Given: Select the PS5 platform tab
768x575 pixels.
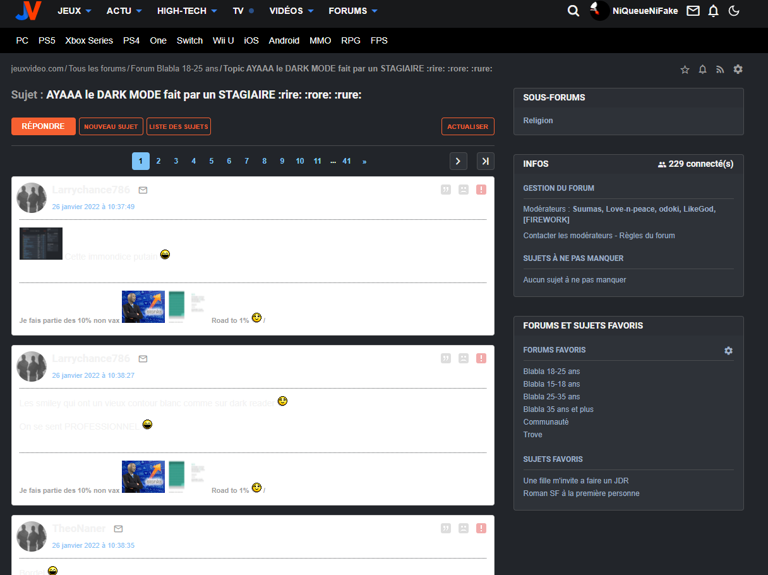Looking at the screenshot, I should point(47,40).
